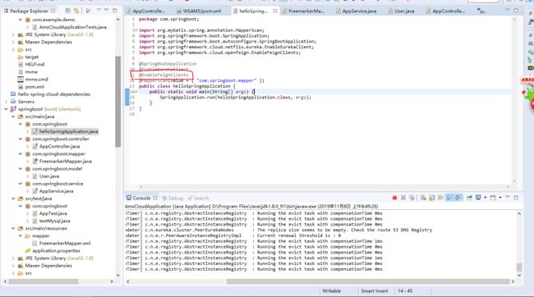534x297 pixels.
Task: Select helloSpringApplication.java in Package Explorer
Action: point(68,131)
